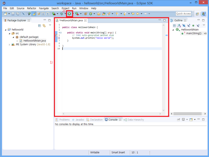Open the Refactor menu

(32, 8)
